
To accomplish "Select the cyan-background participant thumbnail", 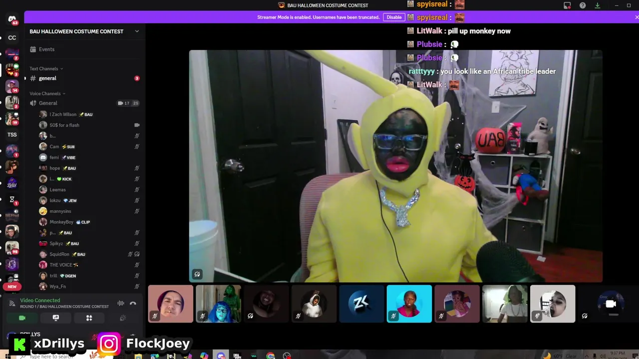I will point(409,304).
